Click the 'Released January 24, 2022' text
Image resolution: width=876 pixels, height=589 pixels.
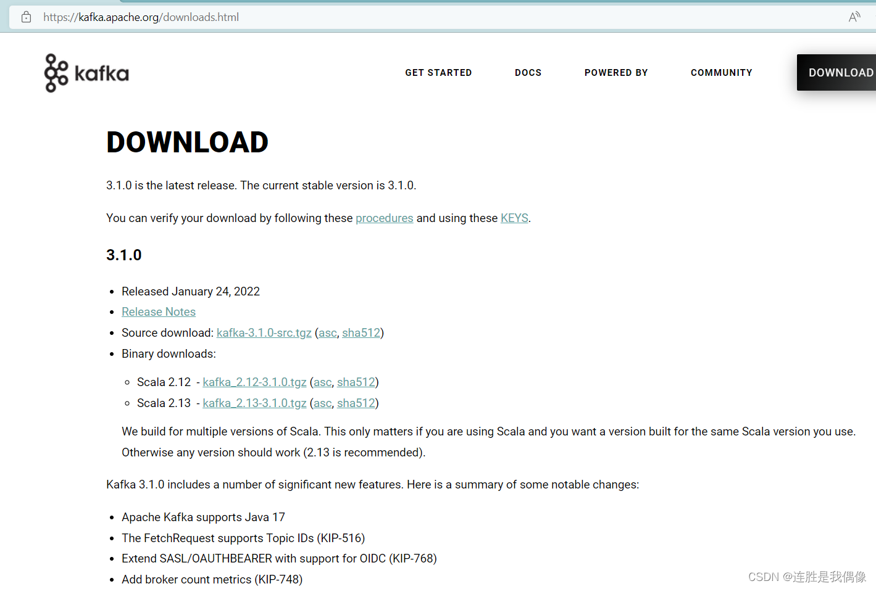(x=191, y=292)
